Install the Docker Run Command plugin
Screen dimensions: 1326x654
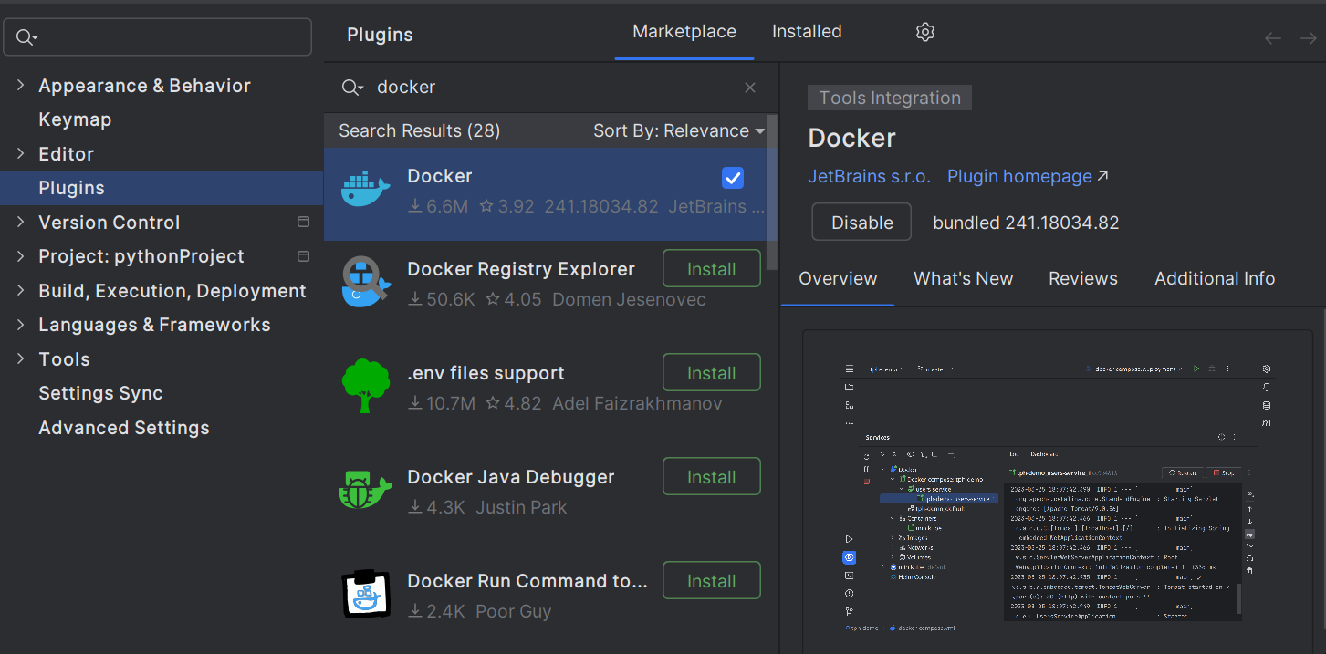(712, 581)
